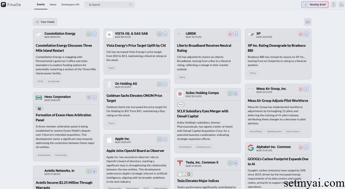Click the Tesla logo icon
This screenshot has height=189, width=345.
(x=180, y=163)
